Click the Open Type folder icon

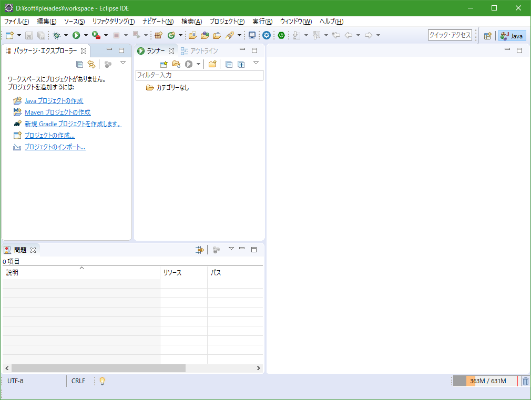(x=192, y=35)
